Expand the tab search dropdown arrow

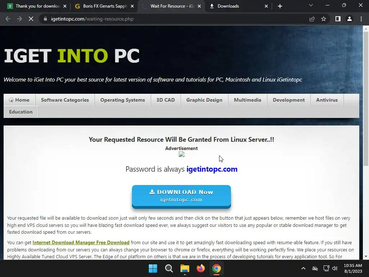click(311, 5)
